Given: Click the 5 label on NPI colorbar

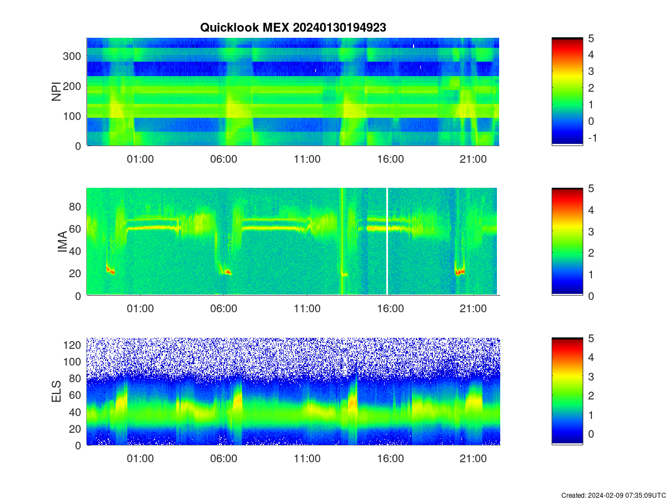Looking at the screenshot, I should pyautogui.click(x=591, y=38).
